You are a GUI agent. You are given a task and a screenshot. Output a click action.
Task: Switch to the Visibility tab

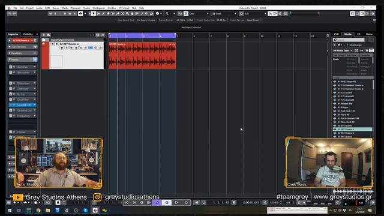(x=28, y=34)
